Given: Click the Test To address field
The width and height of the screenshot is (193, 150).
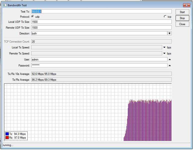Looking at the screenshot, I should click(101, 11).
